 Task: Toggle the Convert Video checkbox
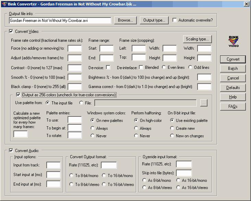point(11,32)
